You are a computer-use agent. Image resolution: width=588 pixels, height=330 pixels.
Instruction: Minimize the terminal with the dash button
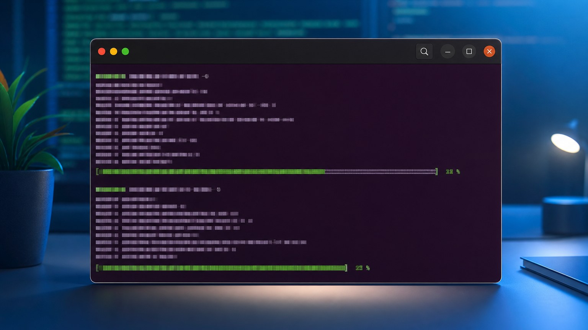(x=448, y=52)
